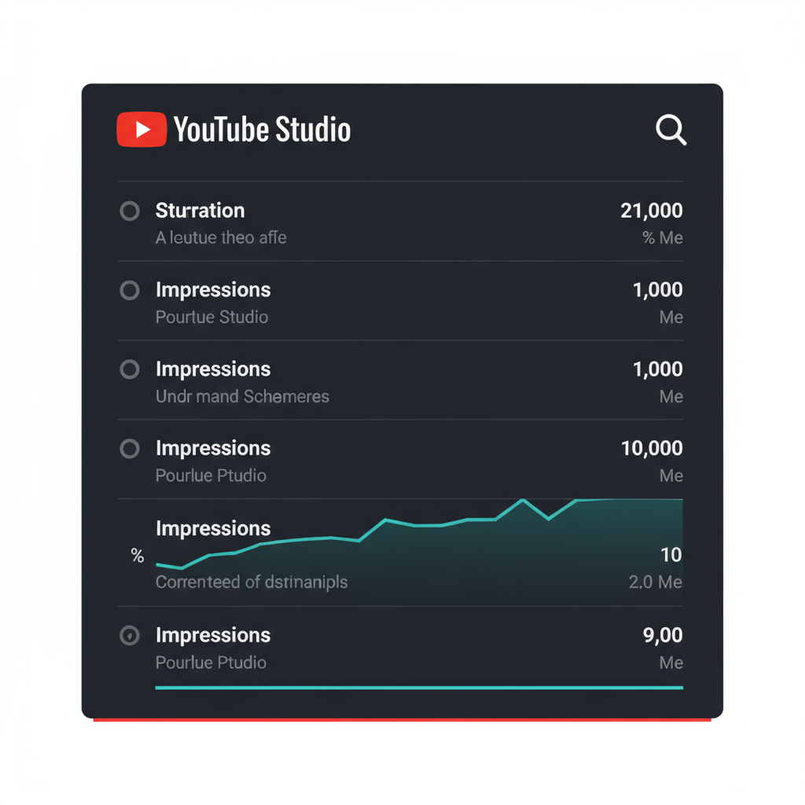Click the peak of the impressions line chart
The width and height of the screenshot is (805, 805).
coord(523,499)
